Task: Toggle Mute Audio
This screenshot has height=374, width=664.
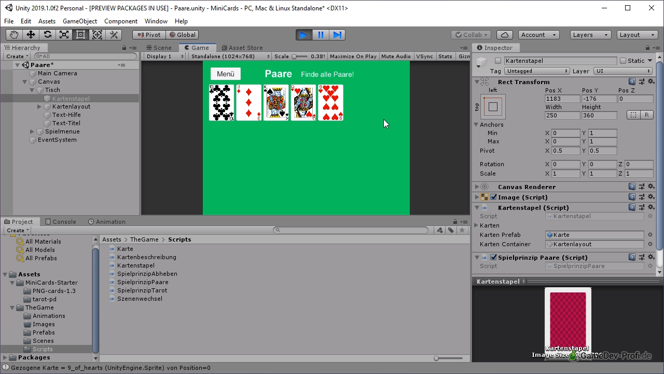Action: 396,56
